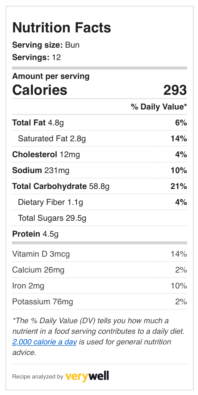Select the Cholesterol 12mg row
This screenshot has height=395, width=198.
click(100, 154)
